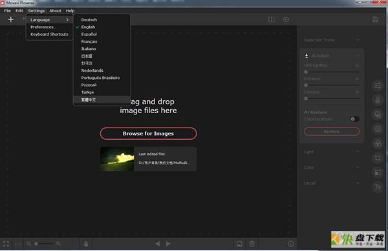Open the Language submenu entry
The height and width of the screenshot is (251, 388).
[49, 19]
